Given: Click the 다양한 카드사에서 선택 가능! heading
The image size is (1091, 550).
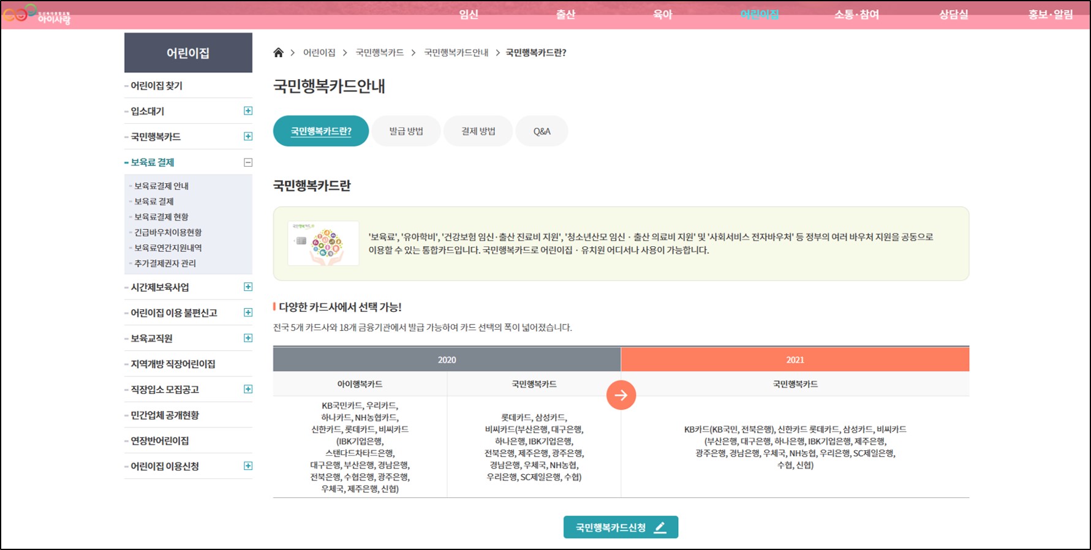Looking at the screenshot, I should tap(340, 307).
